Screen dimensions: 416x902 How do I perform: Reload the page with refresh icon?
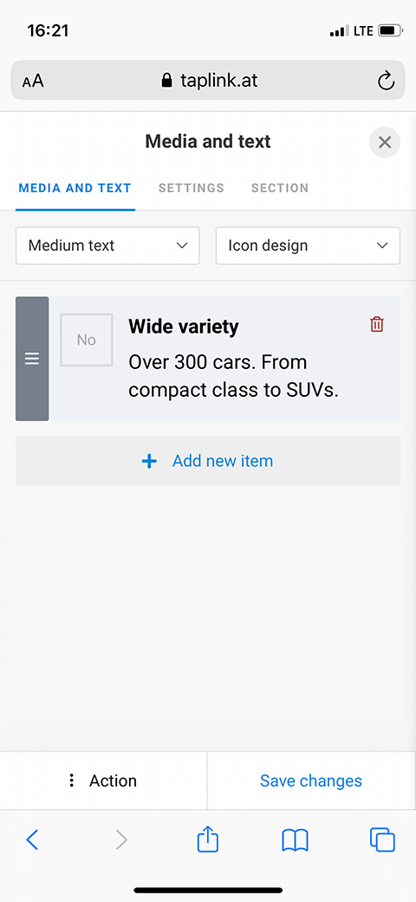pos(387,81)
